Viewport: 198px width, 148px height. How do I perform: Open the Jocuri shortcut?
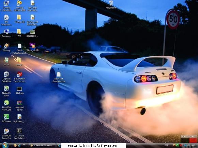(x=6, y=61)
